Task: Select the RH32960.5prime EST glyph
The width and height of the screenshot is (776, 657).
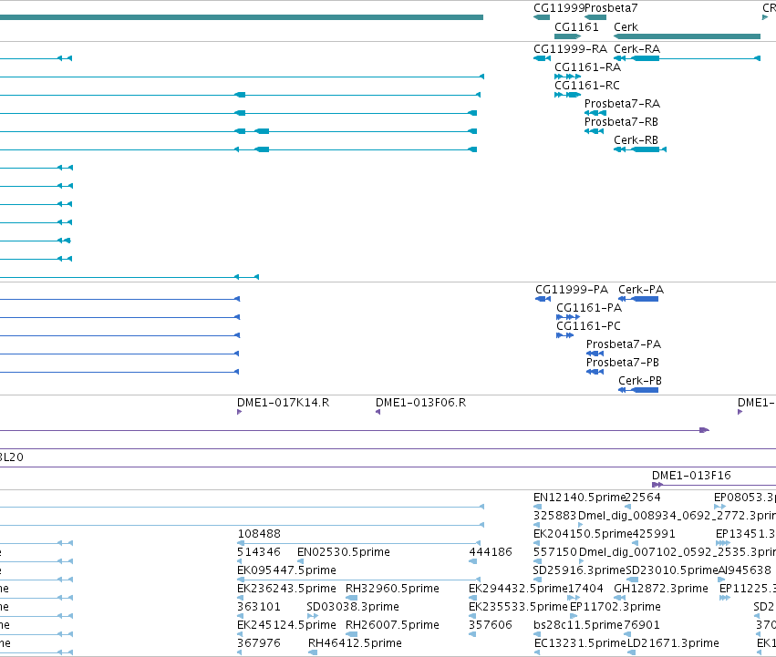Action: (351, 598)
